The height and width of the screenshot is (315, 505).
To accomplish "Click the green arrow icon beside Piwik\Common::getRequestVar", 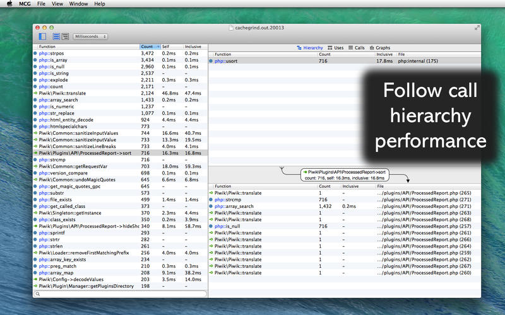I will pos(35,166).
